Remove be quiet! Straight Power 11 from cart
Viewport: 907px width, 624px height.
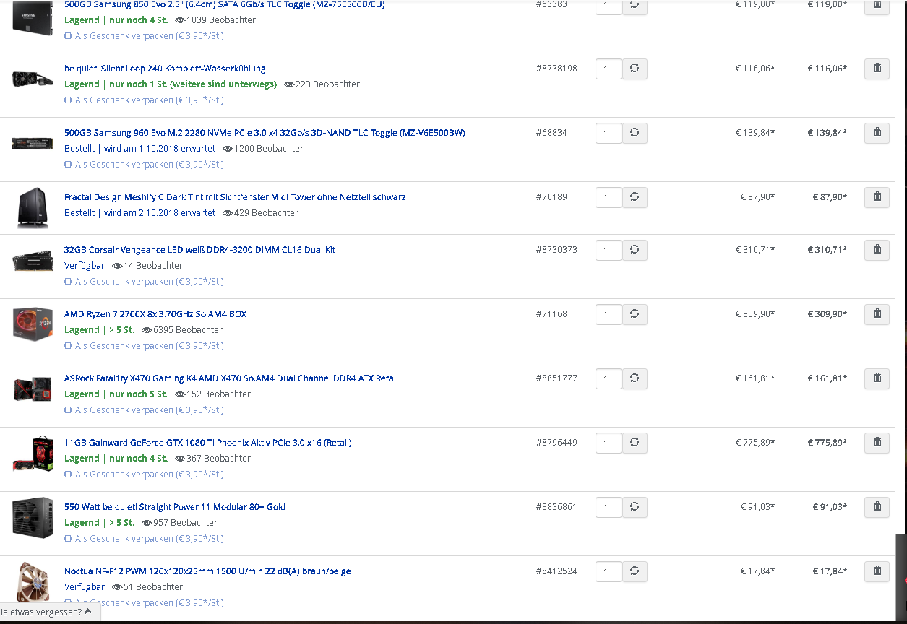877,507
